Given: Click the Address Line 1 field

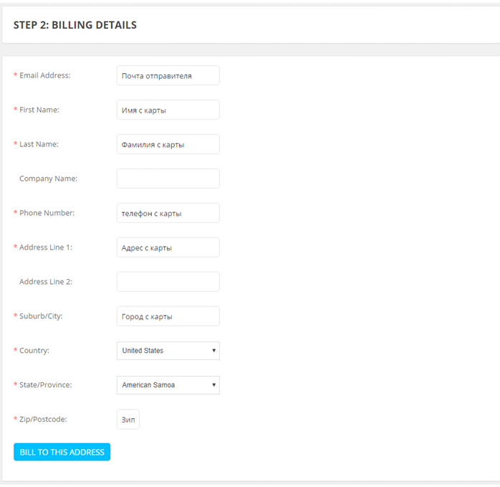Looking at the screenshot, I should pos(168,247).
